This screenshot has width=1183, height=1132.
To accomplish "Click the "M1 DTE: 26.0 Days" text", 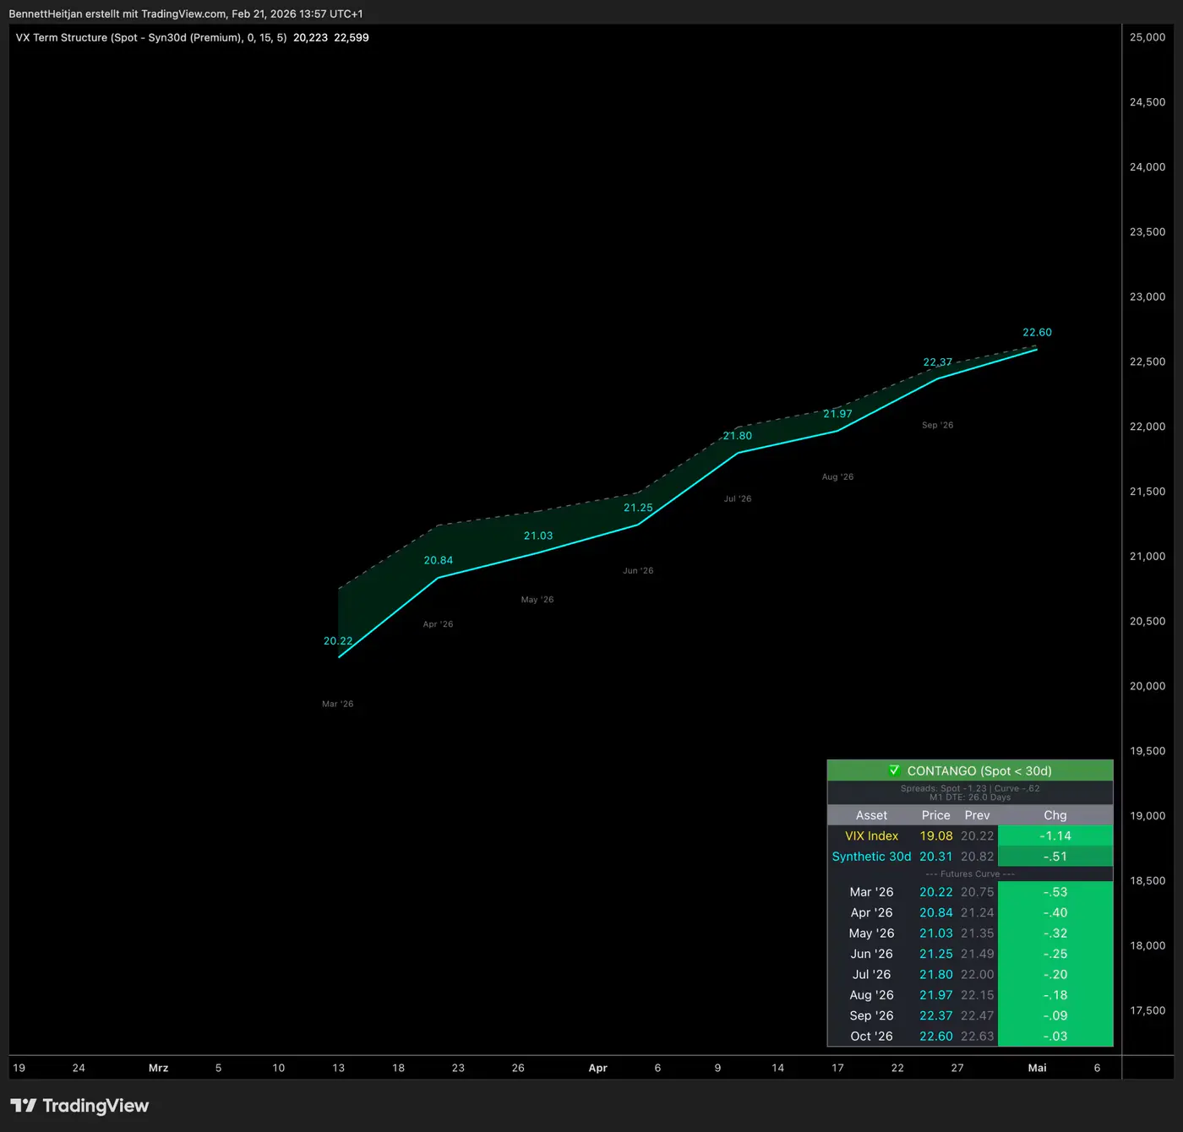I will coord(970,797).
